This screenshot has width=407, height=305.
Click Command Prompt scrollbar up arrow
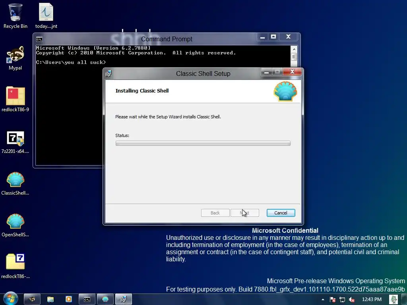pyautogui.click(x=294, y=49)
